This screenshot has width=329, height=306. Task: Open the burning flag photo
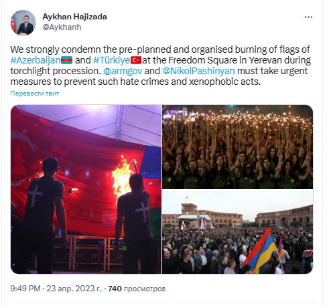(x=86, y=189)
